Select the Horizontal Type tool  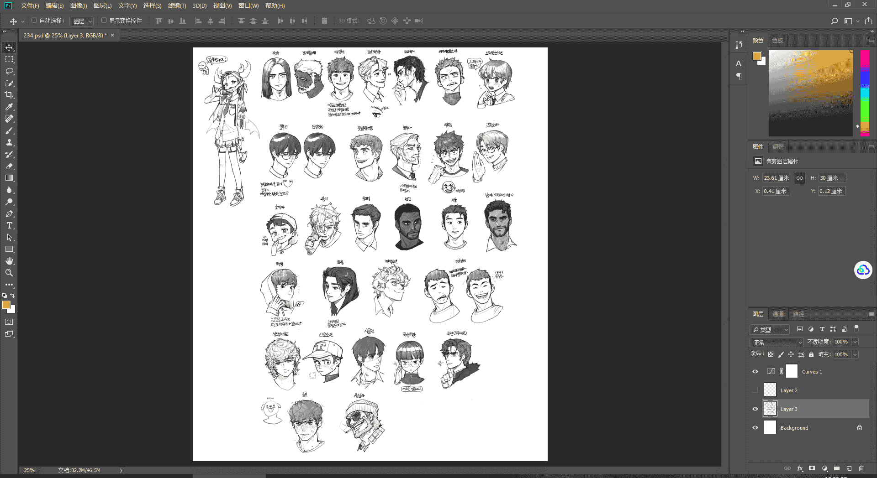click(9, 226)
